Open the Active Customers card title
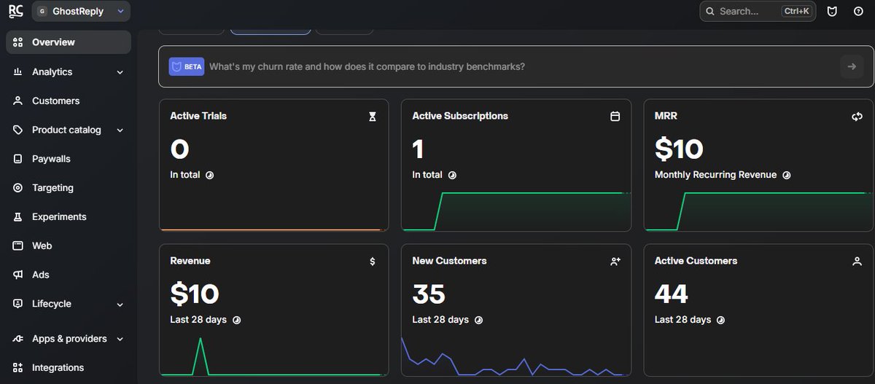The height and width of the screenshot is (384, 875). [696, 261]
